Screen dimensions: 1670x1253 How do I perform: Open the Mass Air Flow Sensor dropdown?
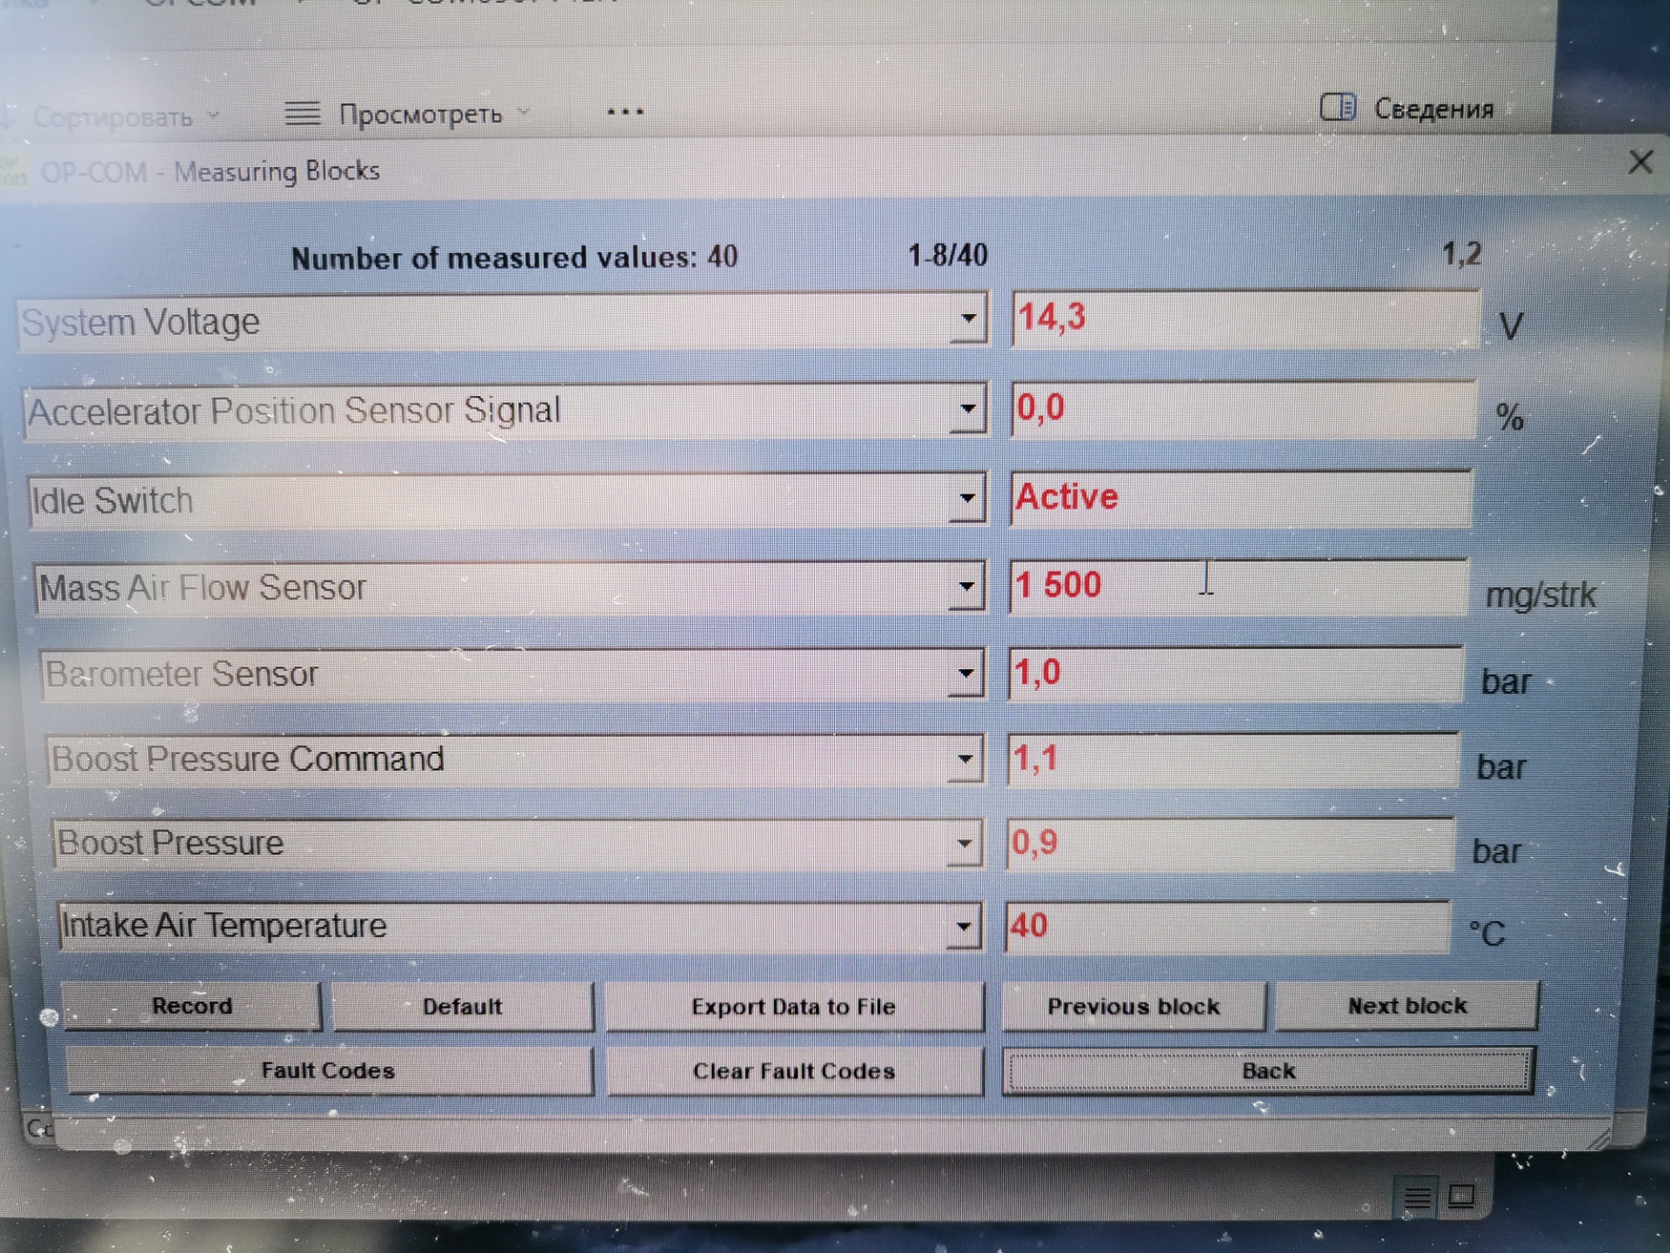[966, 587]
